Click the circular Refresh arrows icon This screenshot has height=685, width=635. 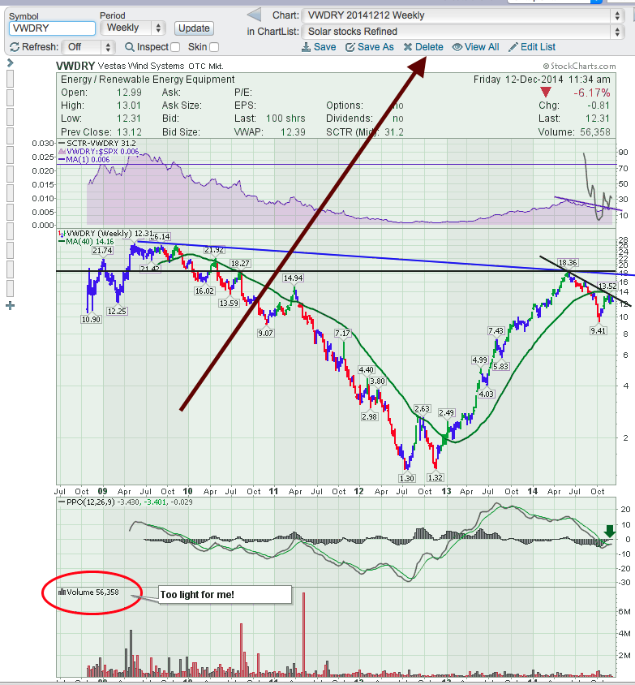15,47
